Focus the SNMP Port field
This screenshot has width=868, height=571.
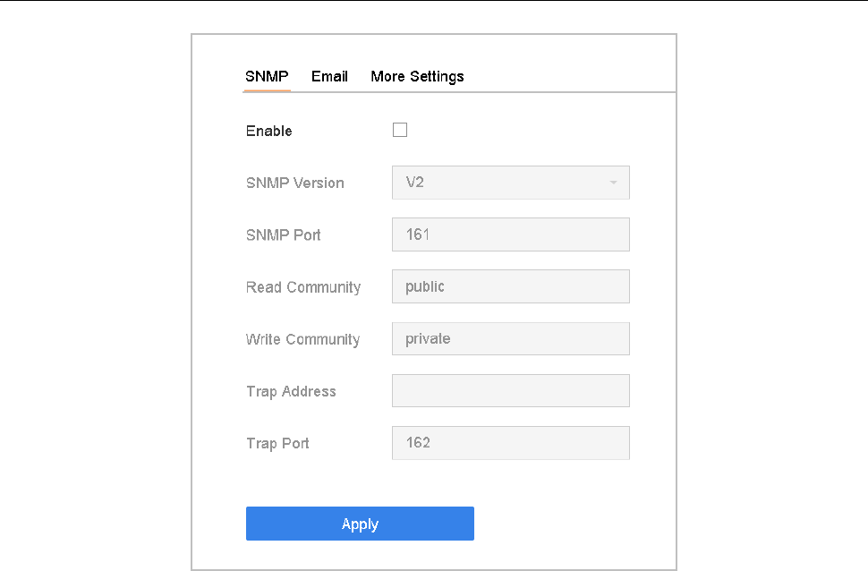[510, 234]
